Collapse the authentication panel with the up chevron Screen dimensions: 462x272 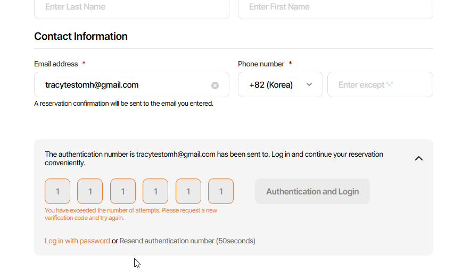418,158
